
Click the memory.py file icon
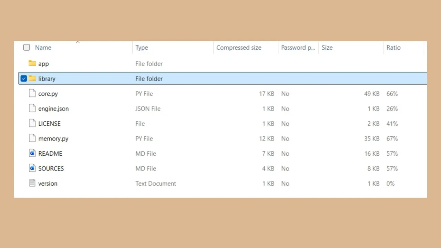pyautogui.click(x=32, y=138)
